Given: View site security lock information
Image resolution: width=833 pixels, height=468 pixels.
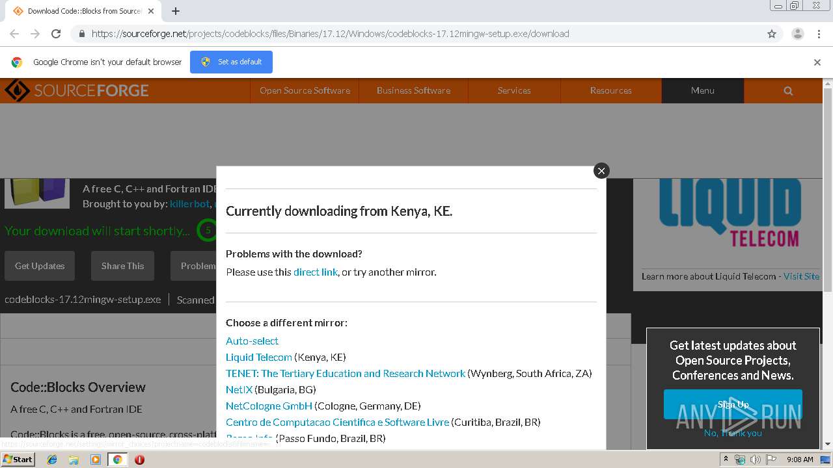Looking at the screenshot, I should tap(81, 34).
